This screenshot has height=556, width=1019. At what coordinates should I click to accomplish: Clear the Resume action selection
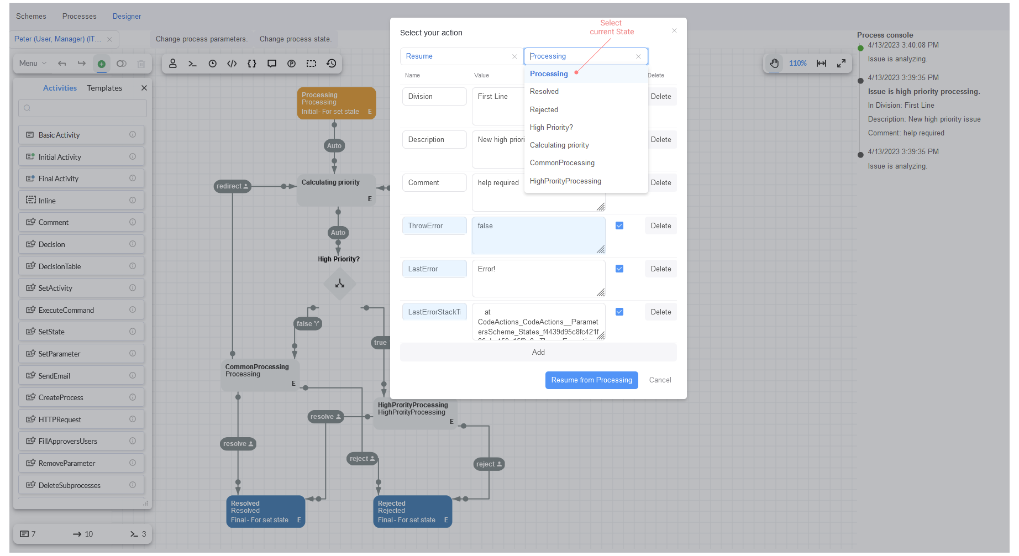click(x=514, y=56)
